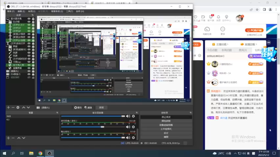
Task: Open 說明 (H) menu
Action: [x=80, y=12]
